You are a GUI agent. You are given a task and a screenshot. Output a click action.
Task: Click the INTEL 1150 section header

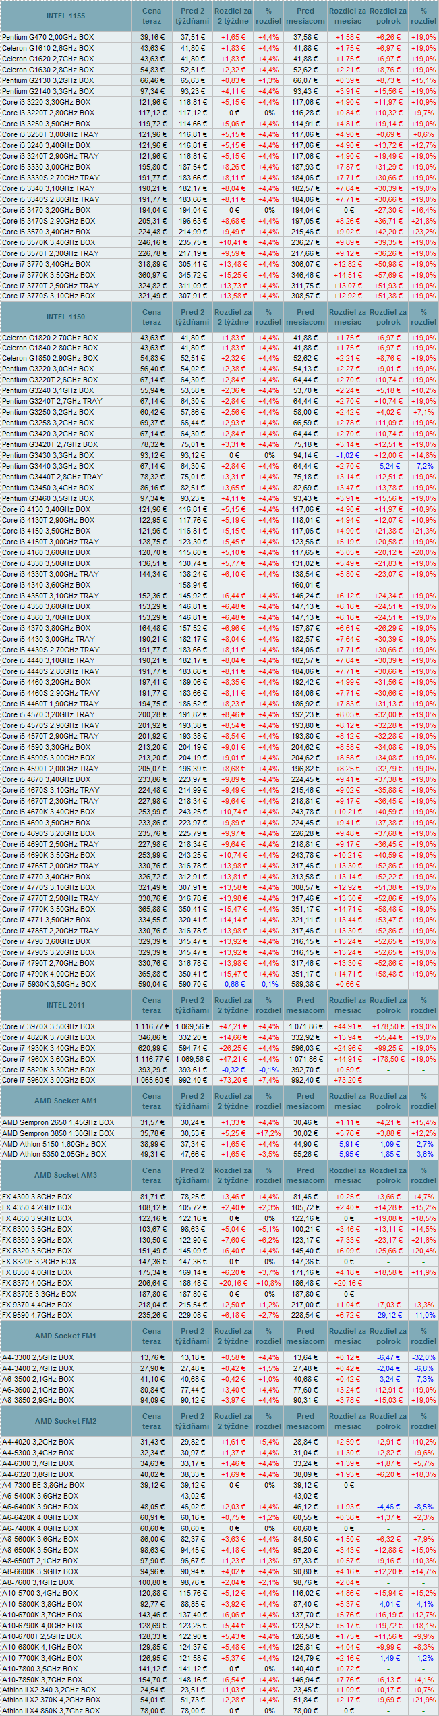[65, 317]
